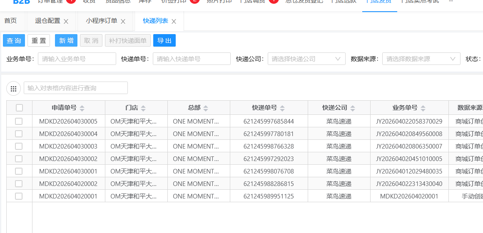Expand the 快递公司 dropdown filter
The width and height of the screenshot is (483, 233).
(x=306, y=59)
